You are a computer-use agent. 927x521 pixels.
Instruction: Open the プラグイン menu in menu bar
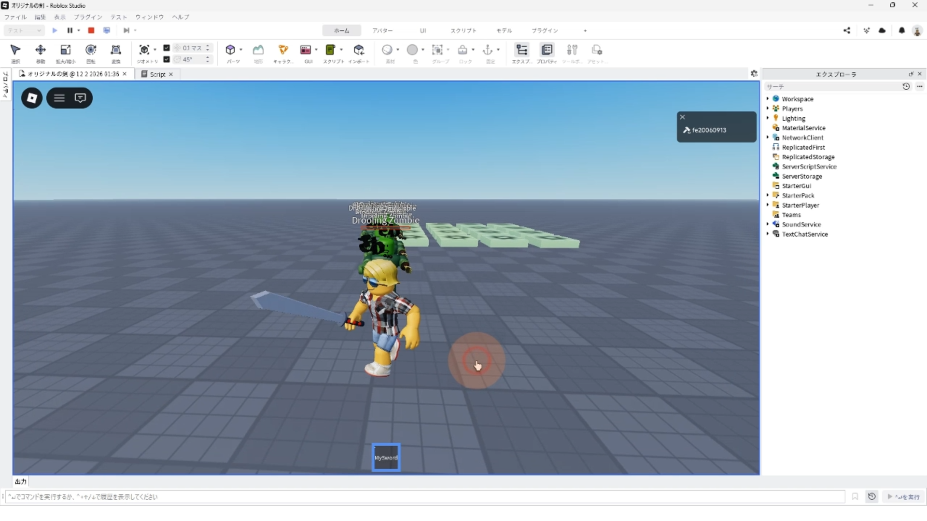click(x=88, y=17)
